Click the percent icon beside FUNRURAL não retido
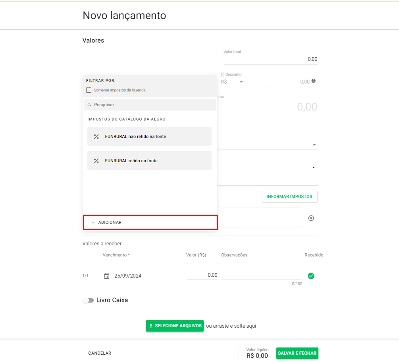399x363 pixels. coord(96,136)
